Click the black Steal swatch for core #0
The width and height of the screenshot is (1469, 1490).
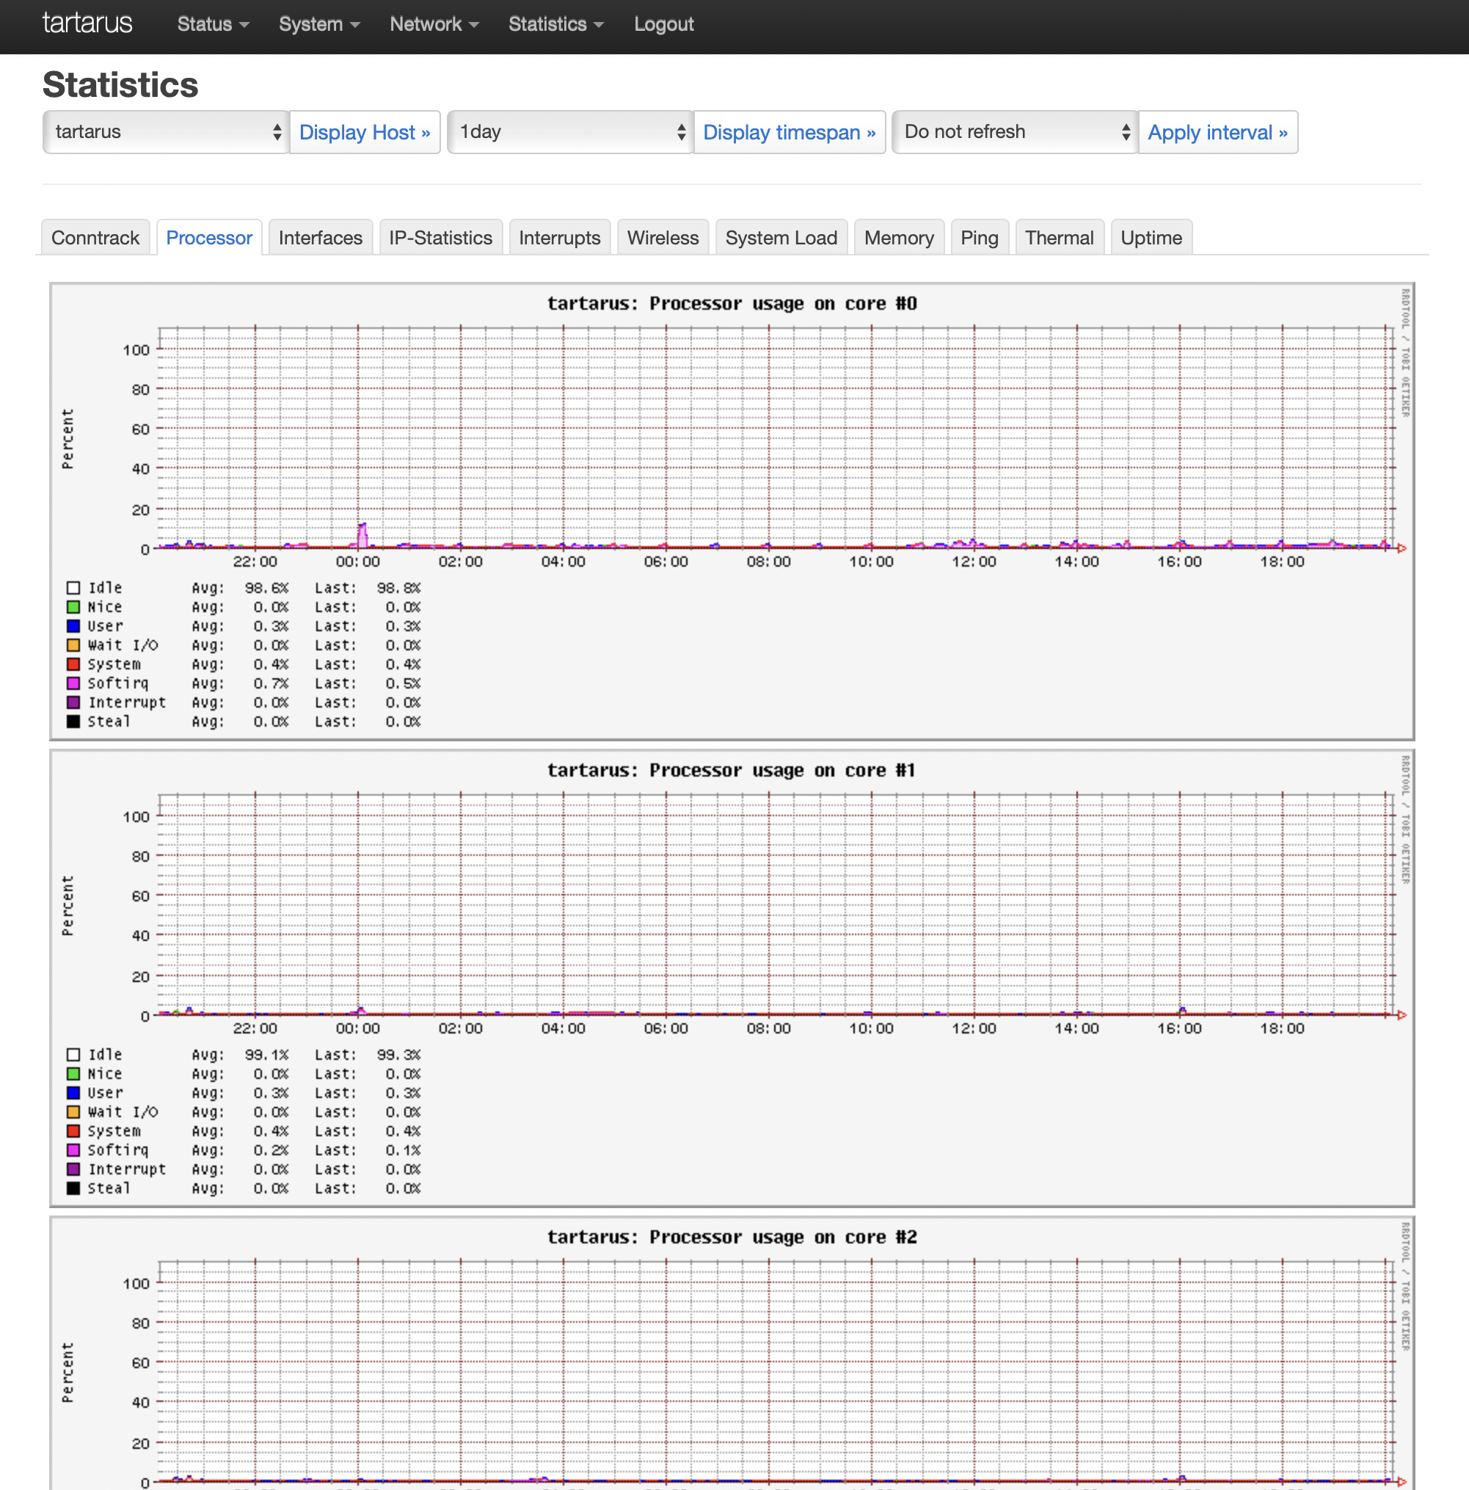(x=73, y=721)
